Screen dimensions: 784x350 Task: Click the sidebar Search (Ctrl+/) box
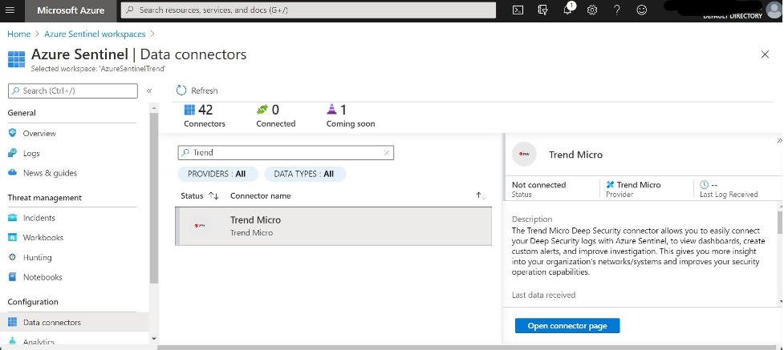(x=73, y=91)
